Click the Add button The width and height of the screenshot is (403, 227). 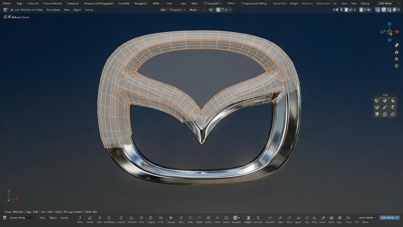[x=163, y=10]
